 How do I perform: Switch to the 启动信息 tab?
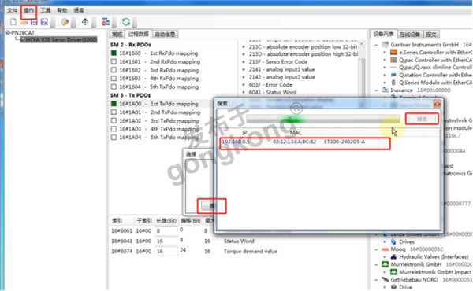(165, 35)
